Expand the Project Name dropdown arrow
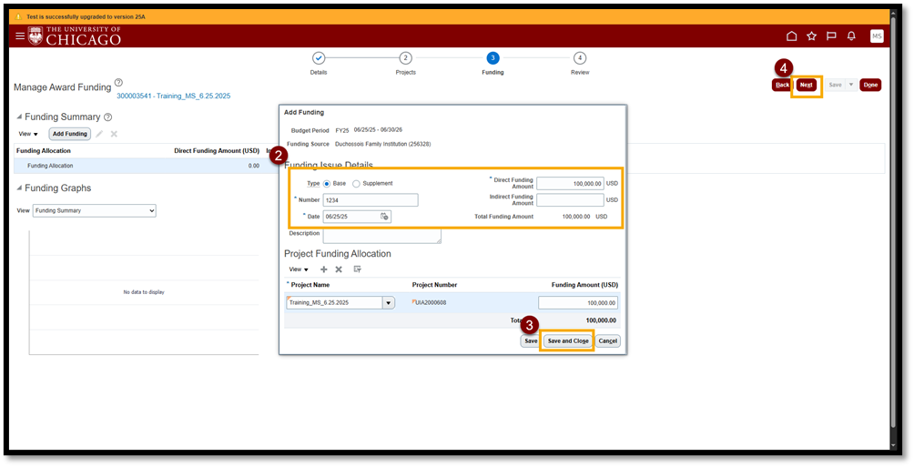 389,303
